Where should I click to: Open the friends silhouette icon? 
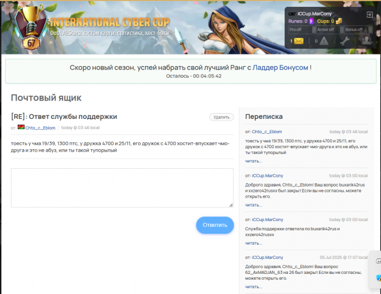366,41
